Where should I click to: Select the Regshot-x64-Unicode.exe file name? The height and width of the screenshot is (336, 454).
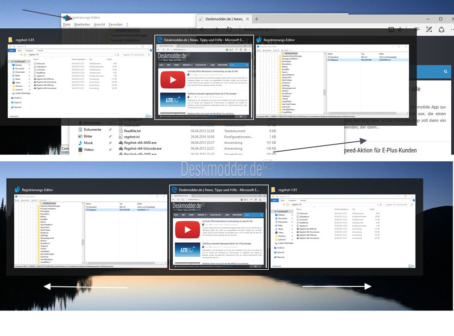(143, 148)
